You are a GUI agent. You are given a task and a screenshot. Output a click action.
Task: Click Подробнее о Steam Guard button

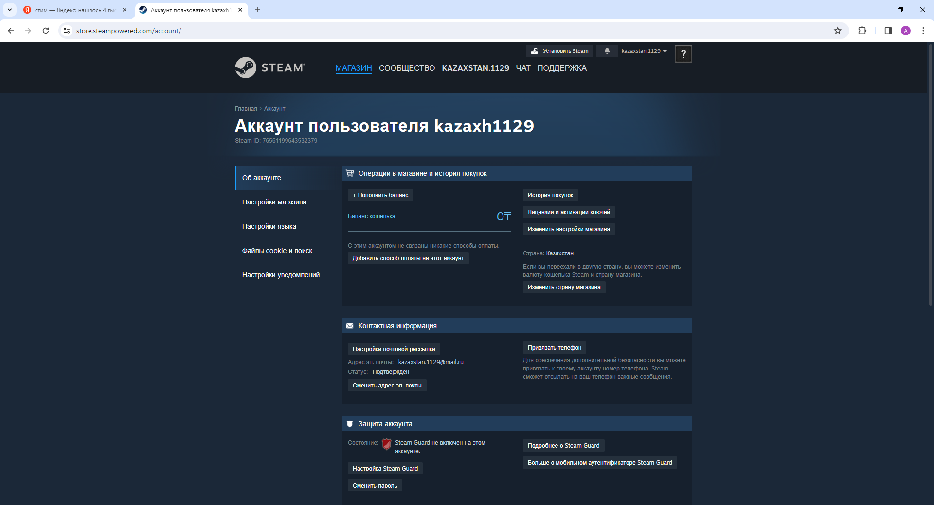pos(563,446)
